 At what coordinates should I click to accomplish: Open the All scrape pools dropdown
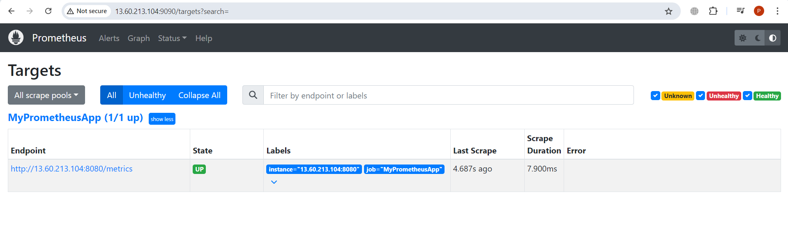[x=46, y=95]
